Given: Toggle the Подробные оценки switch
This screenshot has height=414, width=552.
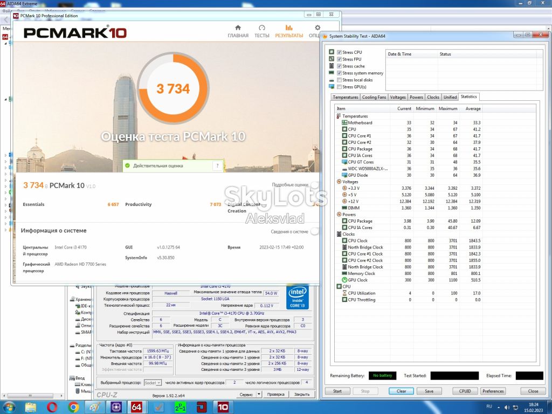Looking at the screenshot, I should 314,184.
